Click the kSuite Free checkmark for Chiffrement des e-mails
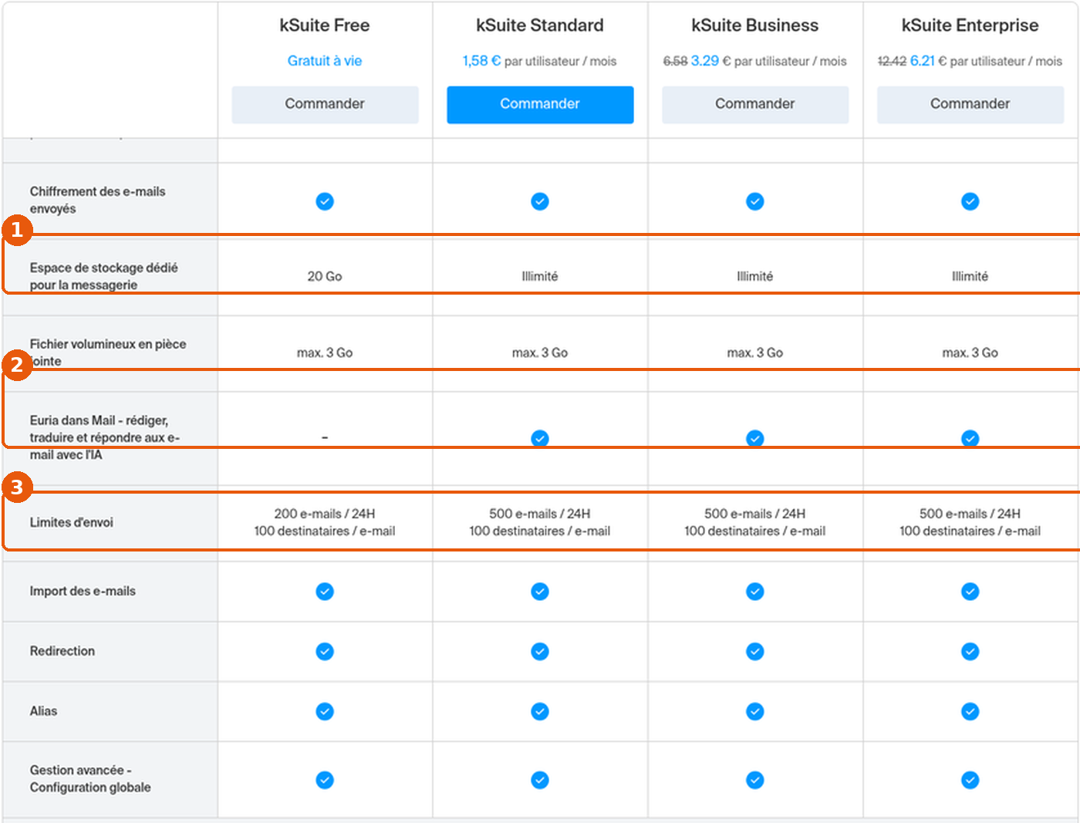The height and width of the screenshot is (823, 1080). pyautogui.click(x=325, y=201)
